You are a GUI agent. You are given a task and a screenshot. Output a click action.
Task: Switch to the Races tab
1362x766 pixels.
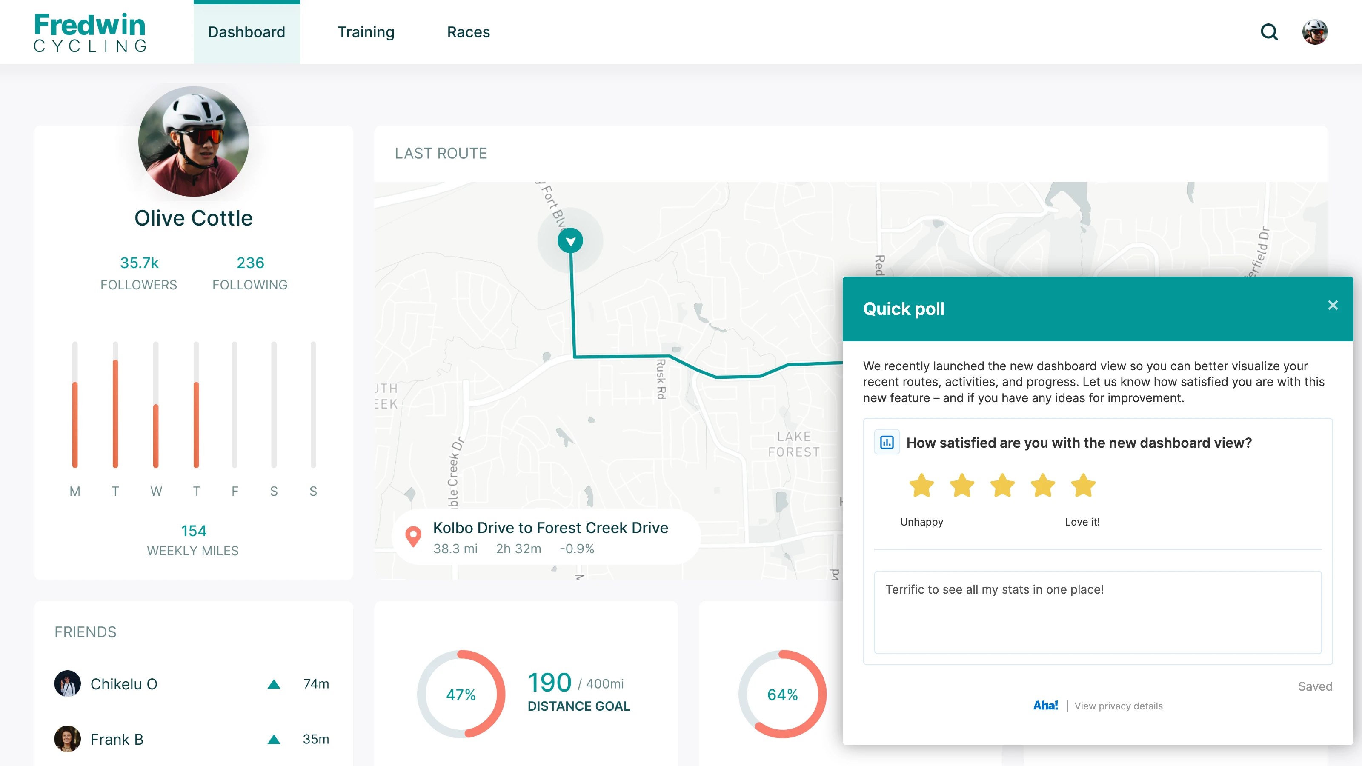(x=468, y=32)
